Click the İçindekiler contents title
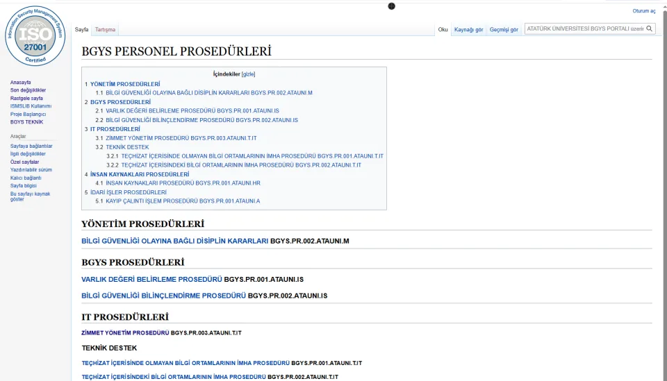This screenshot has height=381, width=667. pyautogui.click(x=227, y=74)
